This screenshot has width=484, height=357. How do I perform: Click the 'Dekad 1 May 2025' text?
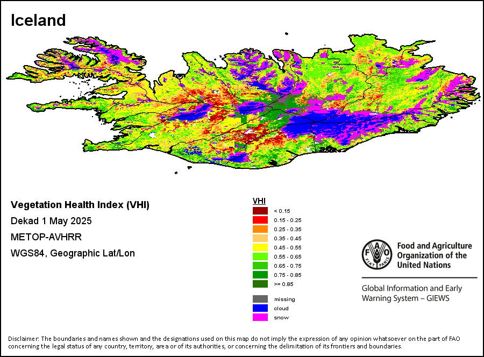51,221
